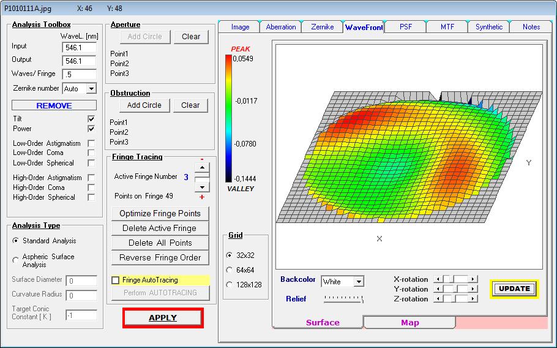557x348 pixels.
Task: Click the peak-valley color scale bar
Action: pos(228,118)
